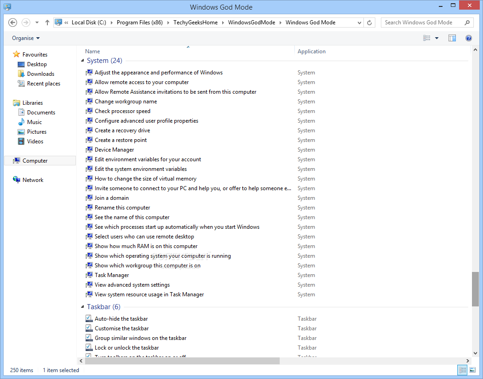Open the Music library
483x379 pixels.
(34, 122)
